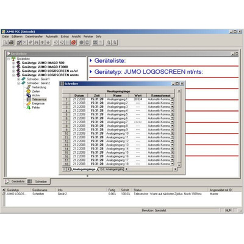Click the up arrow toolbar icon
Screen dimensions: 244x244
click(x=42, y=42)
